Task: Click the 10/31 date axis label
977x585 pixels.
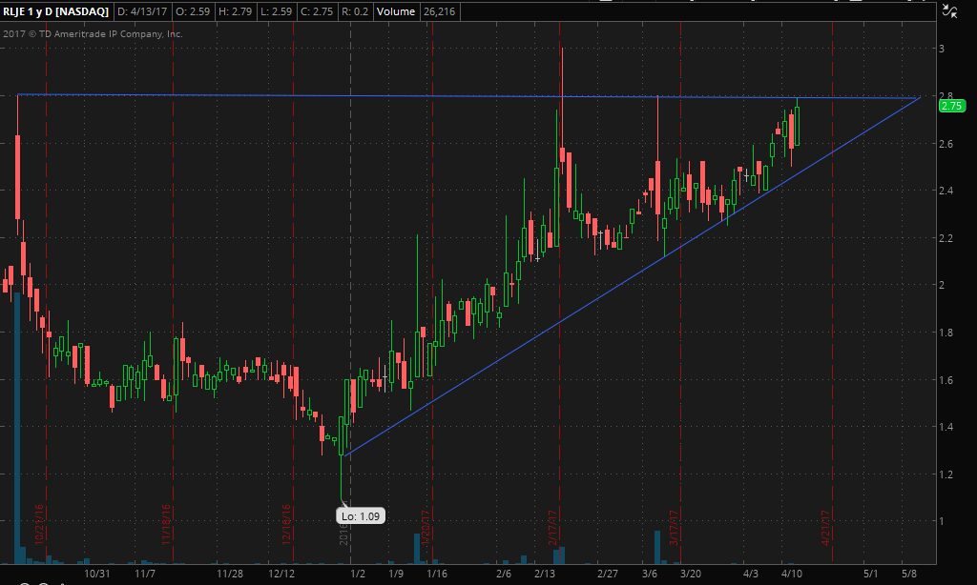Action: pos(97,574)
